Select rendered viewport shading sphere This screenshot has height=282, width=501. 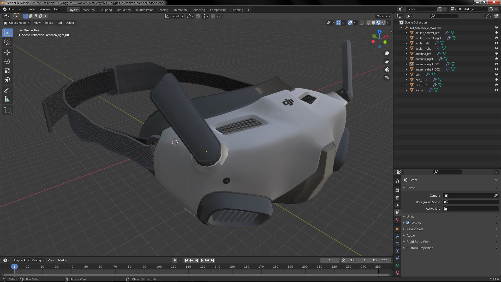(383, 23)
